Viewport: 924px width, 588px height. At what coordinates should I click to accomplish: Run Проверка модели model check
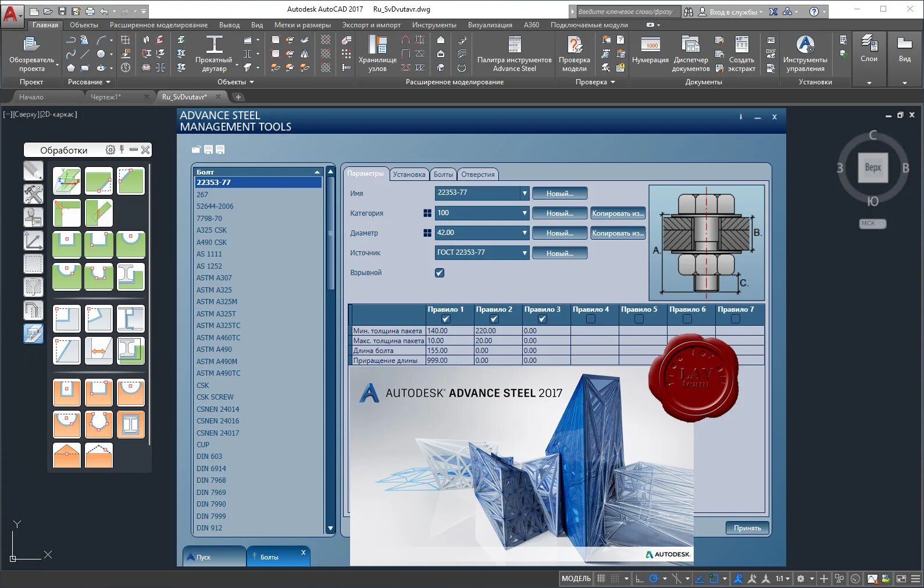tap(575, 53)
